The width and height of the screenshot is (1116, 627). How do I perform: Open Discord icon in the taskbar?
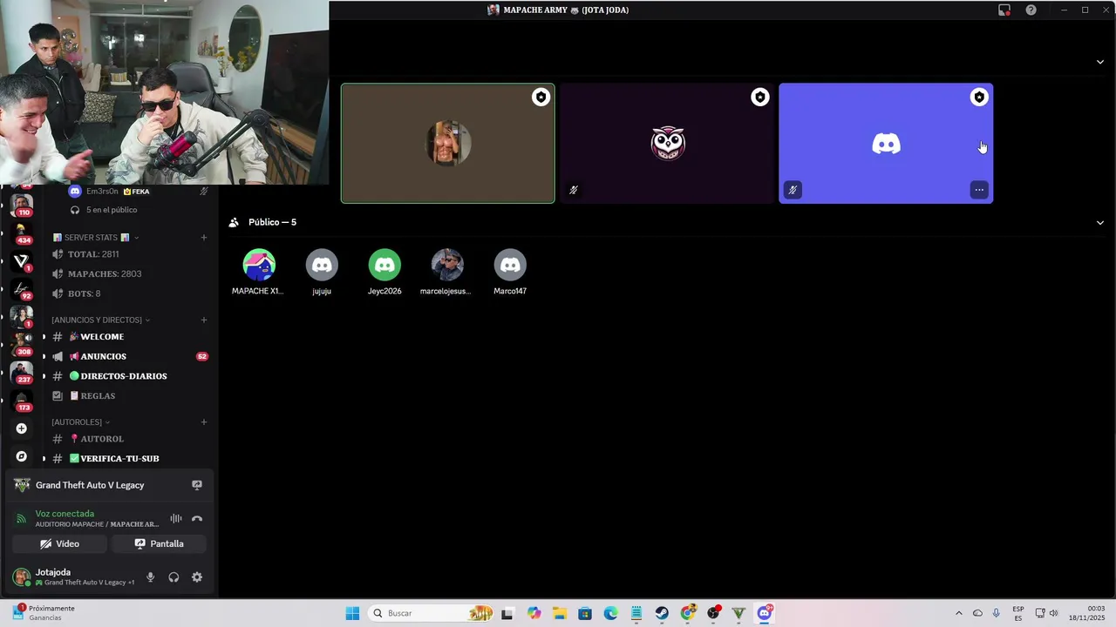tap(765, 613)
